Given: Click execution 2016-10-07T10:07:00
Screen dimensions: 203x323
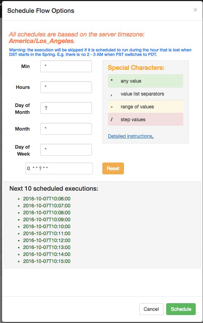Looking at the screenshot, I should (x=47, y=206).
